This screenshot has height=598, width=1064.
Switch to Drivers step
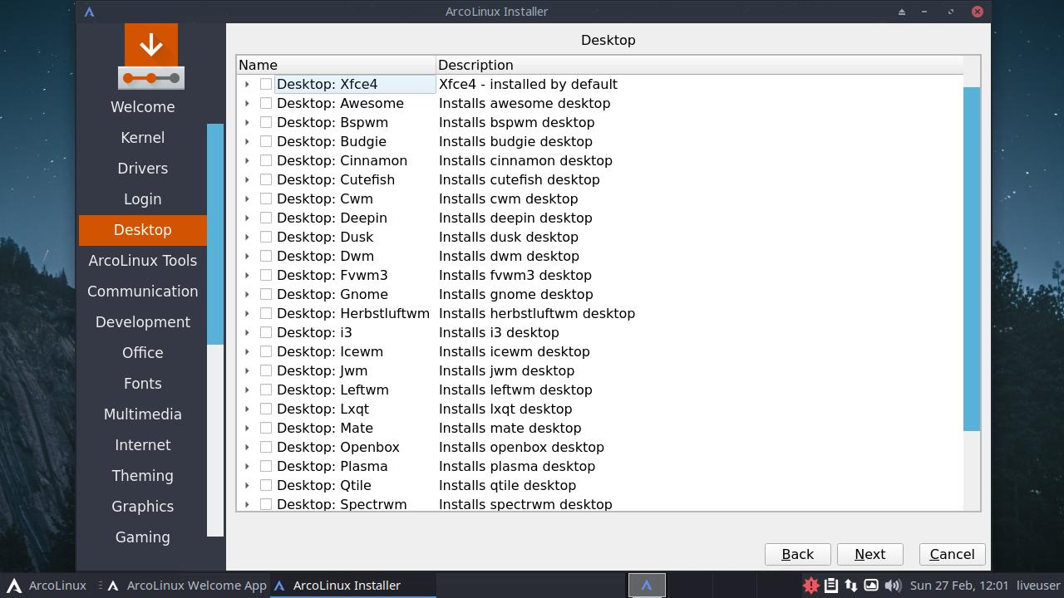click(143, 169)
